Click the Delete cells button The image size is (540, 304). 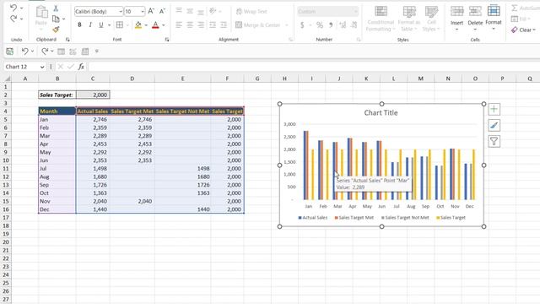tap(475, 18)
